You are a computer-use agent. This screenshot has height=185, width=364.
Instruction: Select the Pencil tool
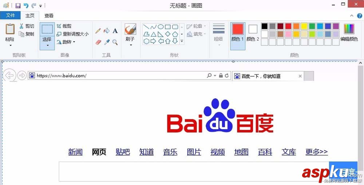coord(98,30)
